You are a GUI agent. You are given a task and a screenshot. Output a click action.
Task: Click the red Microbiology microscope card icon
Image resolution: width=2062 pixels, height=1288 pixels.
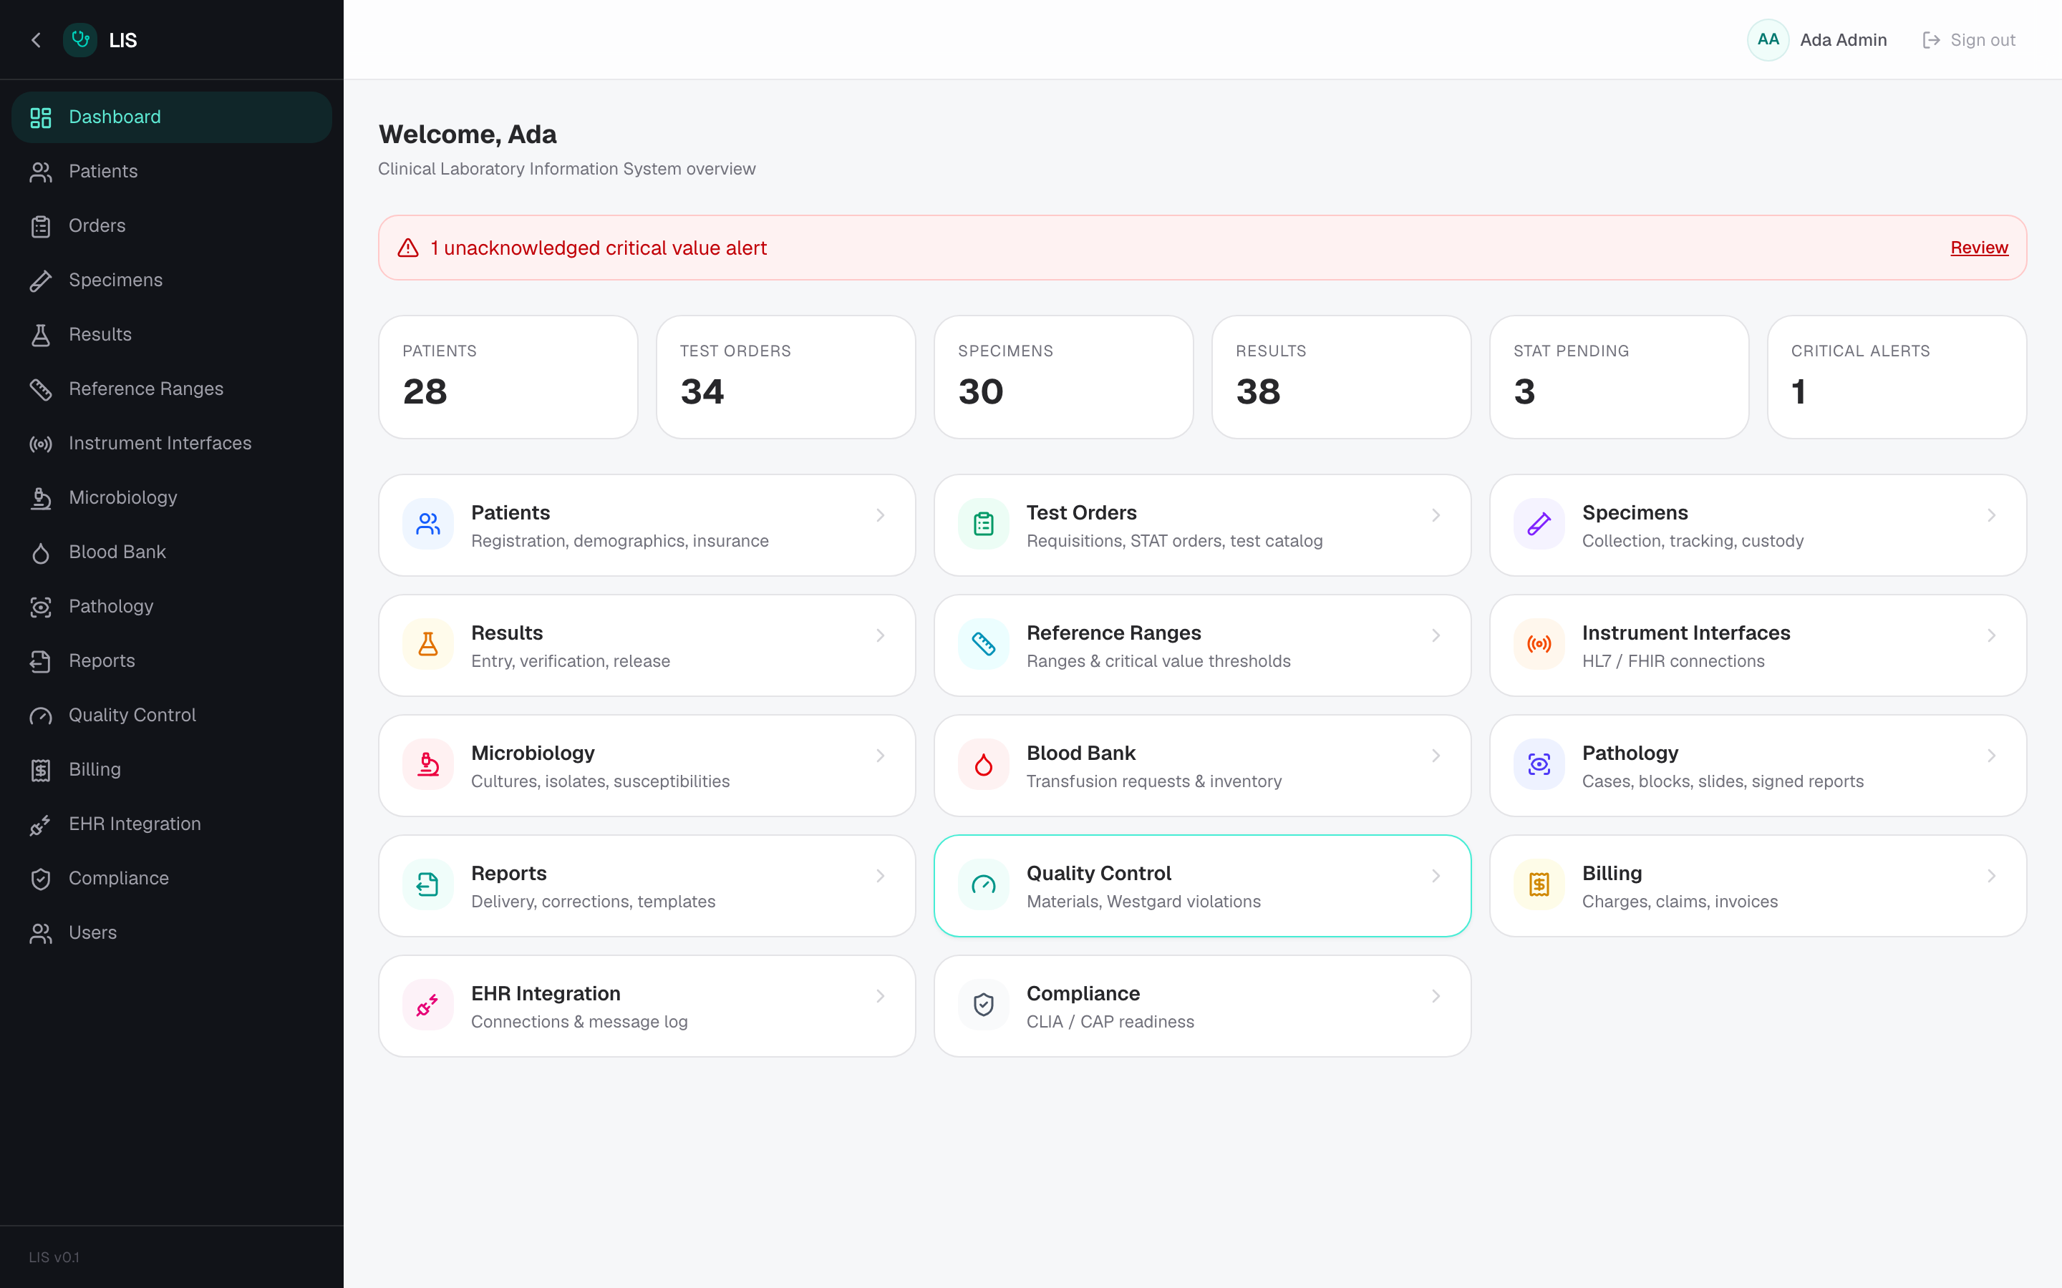click(427, 764)
